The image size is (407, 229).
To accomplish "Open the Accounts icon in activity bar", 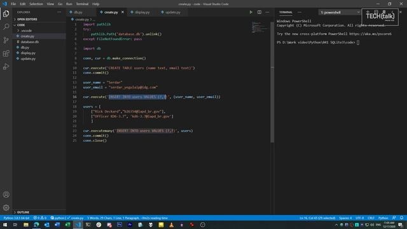I will click(x=6, y=195).
